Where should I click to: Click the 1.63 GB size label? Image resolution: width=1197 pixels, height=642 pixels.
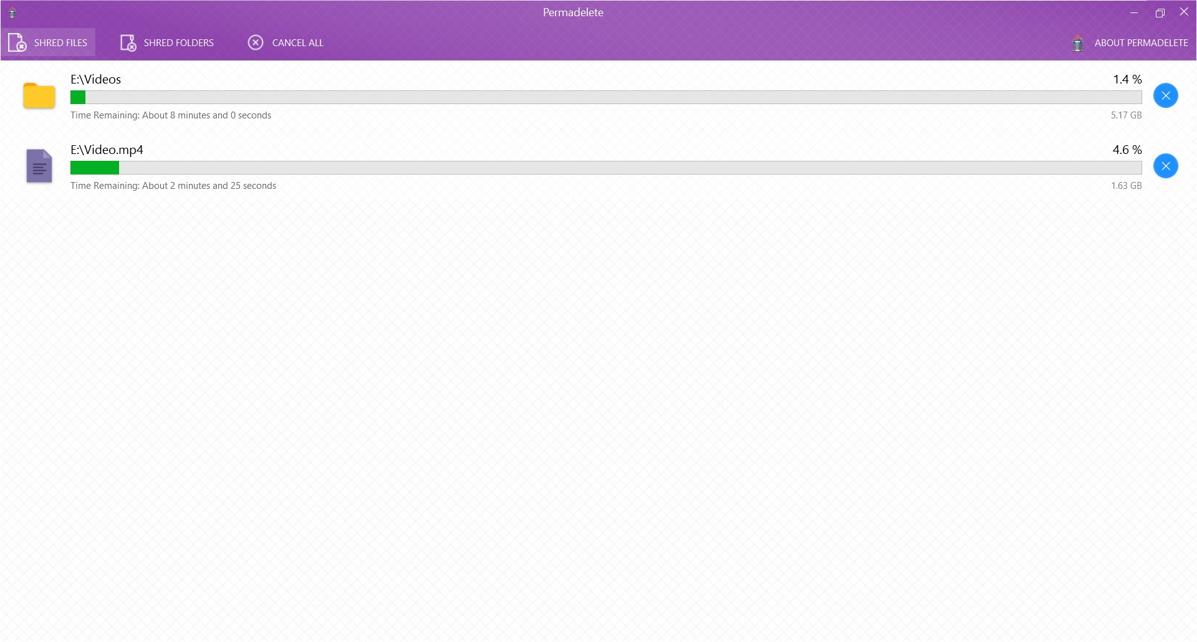[1126, 186]
